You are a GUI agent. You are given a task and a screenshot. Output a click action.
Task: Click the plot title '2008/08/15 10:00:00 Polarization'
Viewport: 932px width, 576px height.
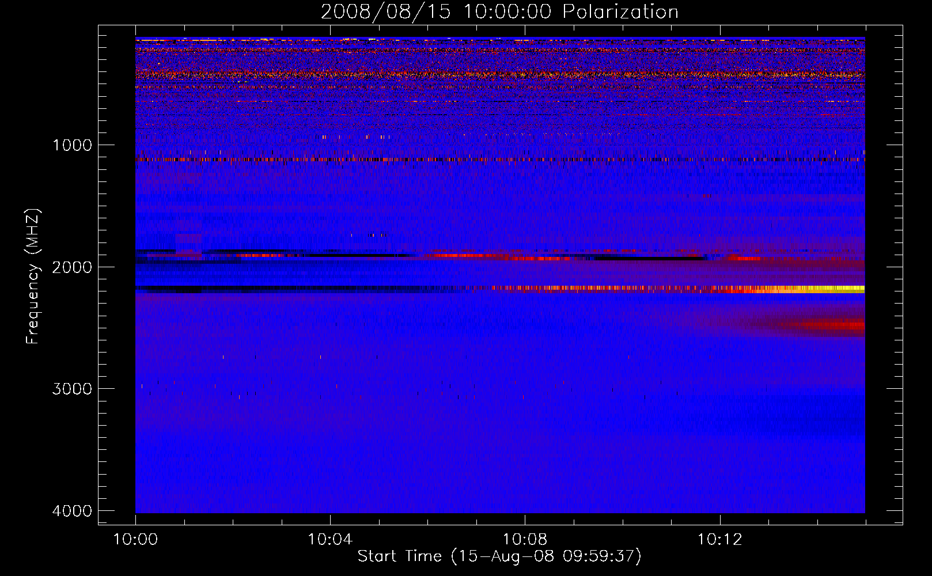coord(499,12)
